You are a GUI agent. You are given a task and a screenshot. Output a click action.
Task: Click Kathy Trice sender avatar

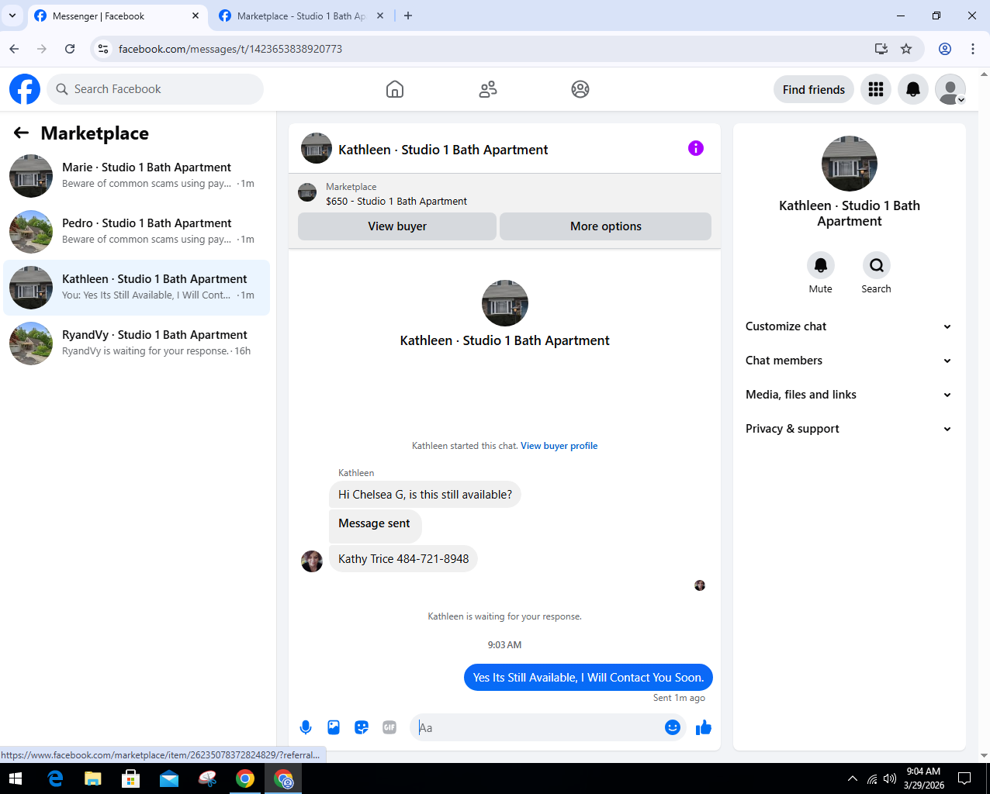tap(312, 561)
